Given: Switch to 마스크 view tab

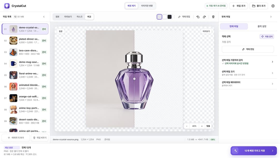Looking at the screenshot, I should click(x=80, y=17).
